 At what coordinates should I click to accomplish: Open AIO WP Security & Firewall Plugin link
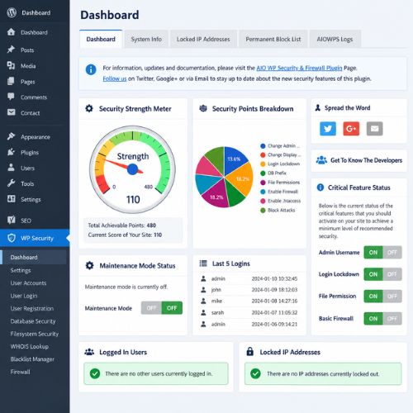coord(299,68)
